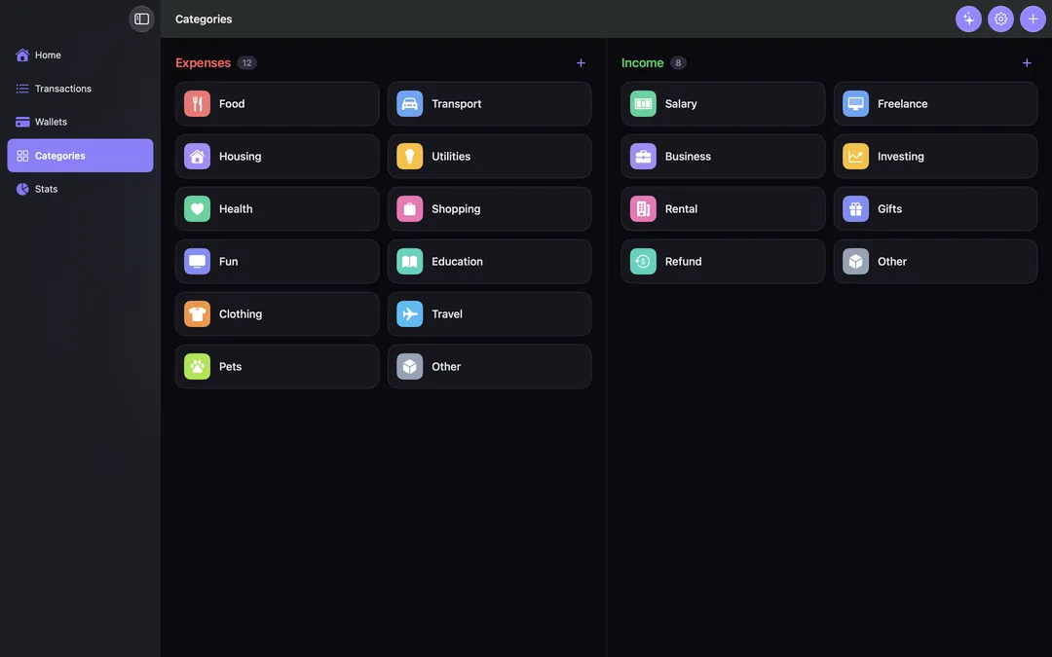1052x657 pixels.
Task: Select Categories in the sidebar
Action: 80,156
